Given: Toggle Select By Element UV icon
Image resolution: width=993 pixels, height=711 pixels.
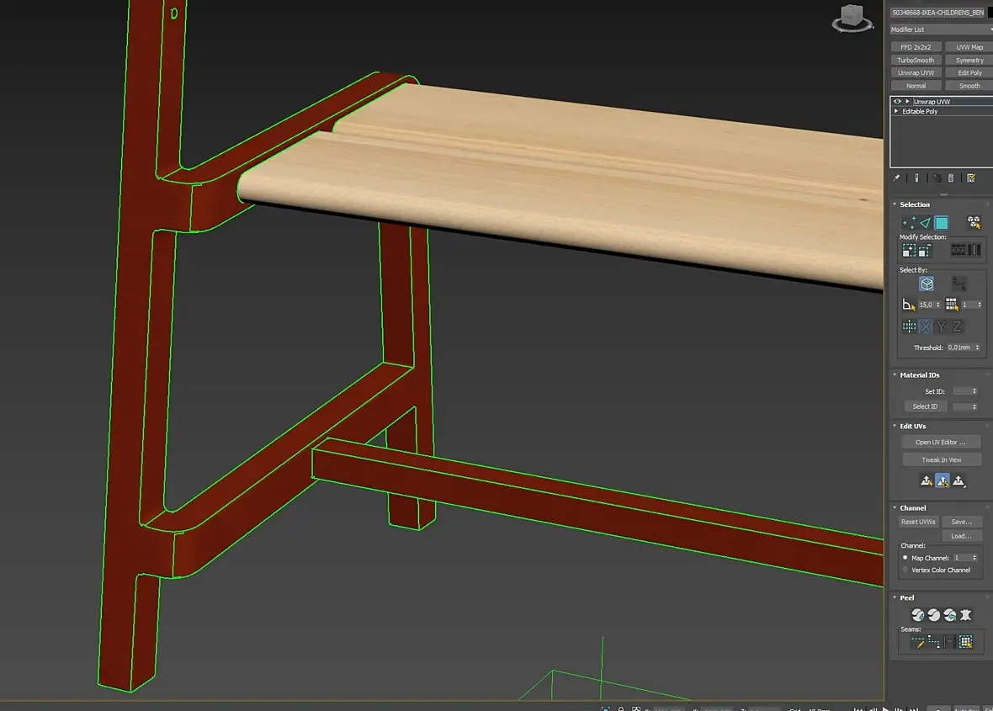Looking at the screenshot, I should [974, 222].
